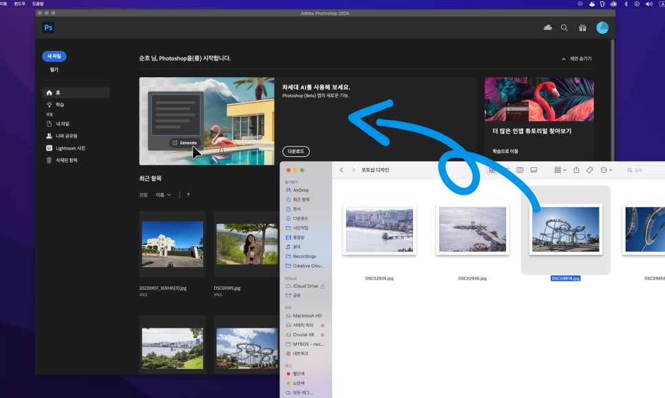Open the cloud sync status icon
This screenshot has height=398, width=665.
tap(547, 28)
